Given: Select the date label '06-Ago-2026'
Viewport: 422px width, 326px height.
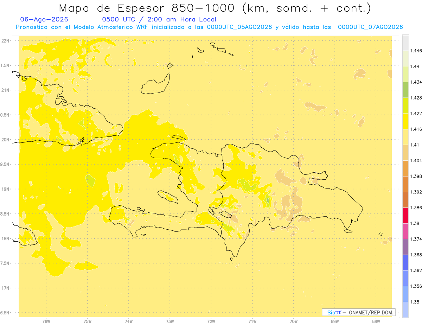Looking at the screenshot, I should point(44,20).
